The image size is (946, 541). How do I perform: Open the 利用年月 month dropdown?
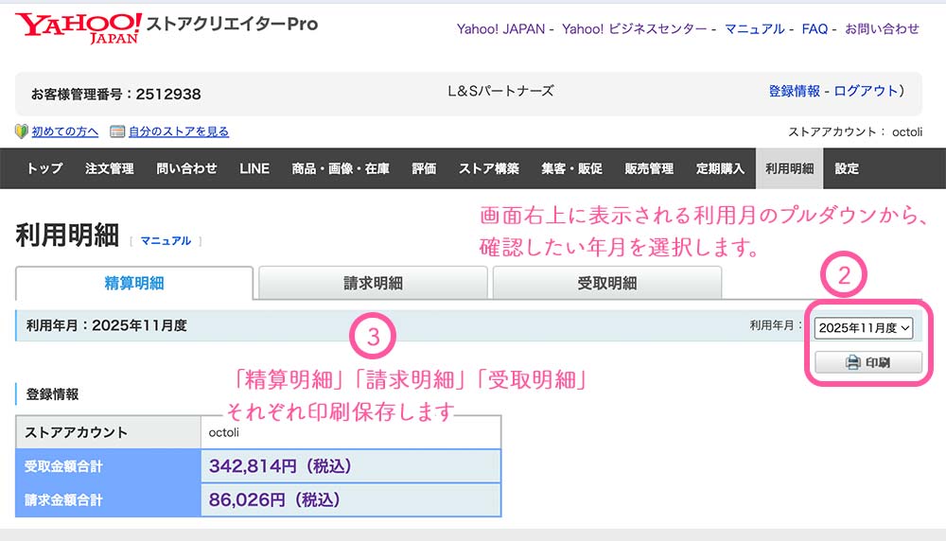(x=863, y=327)
